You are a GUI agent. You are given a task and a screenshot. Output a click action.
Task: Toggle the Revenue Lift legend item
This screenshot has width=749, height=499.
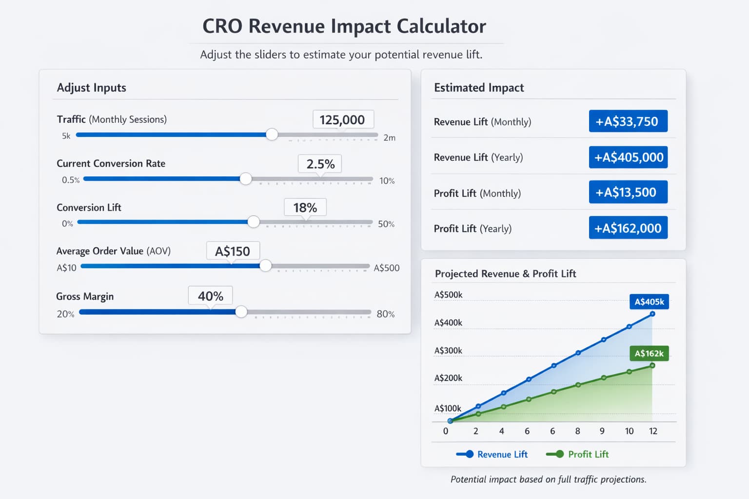click(x=492, y=454)
